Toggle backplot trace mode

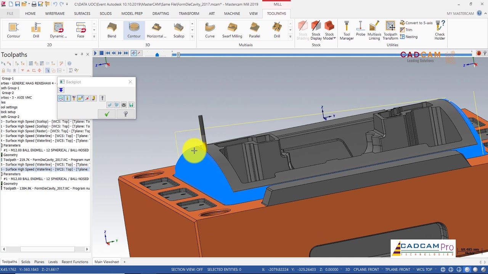pos(133,53)
